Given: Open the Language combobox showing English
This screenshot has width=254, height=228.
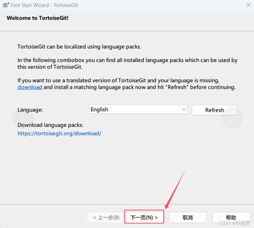Looking at the screenshot, I should (x=138, y=109).
